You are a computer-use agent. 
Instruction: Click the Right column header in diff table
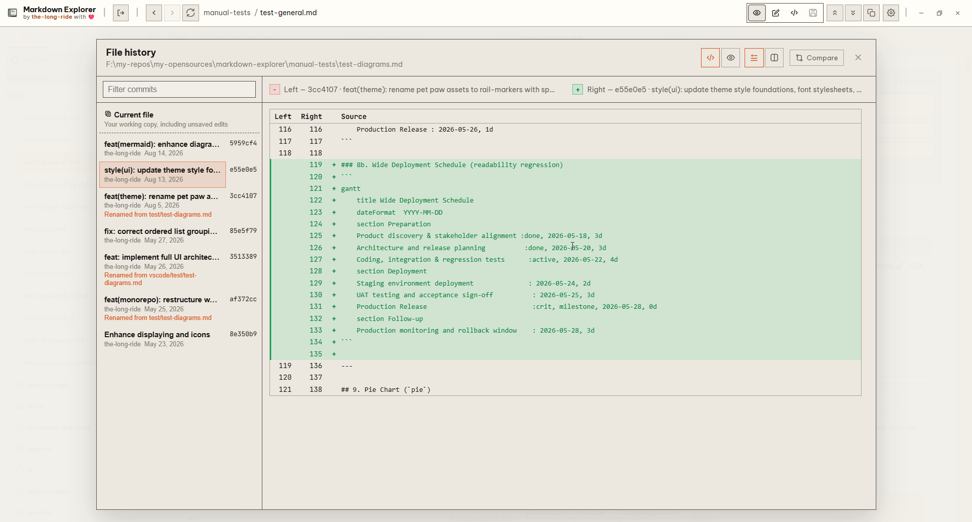(x=312, y=116)
